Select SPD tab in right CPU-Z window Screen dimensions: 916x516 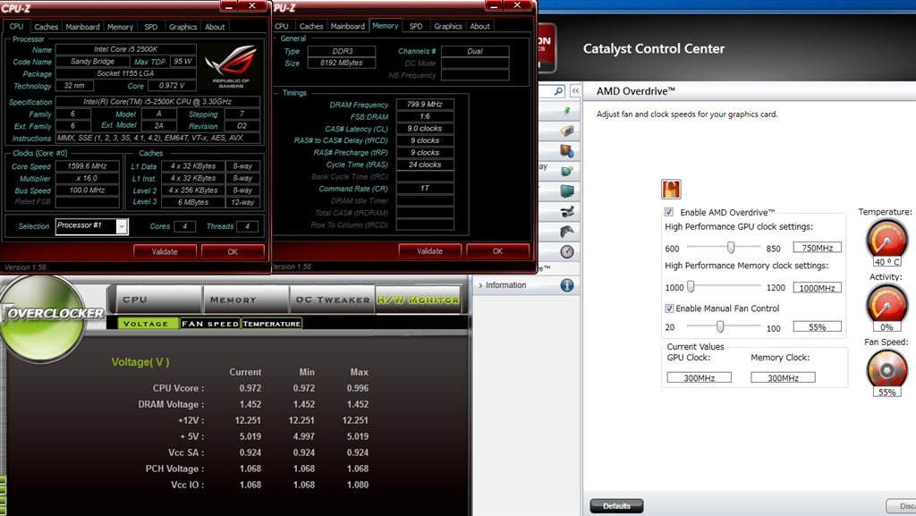(x=416, y=26)
